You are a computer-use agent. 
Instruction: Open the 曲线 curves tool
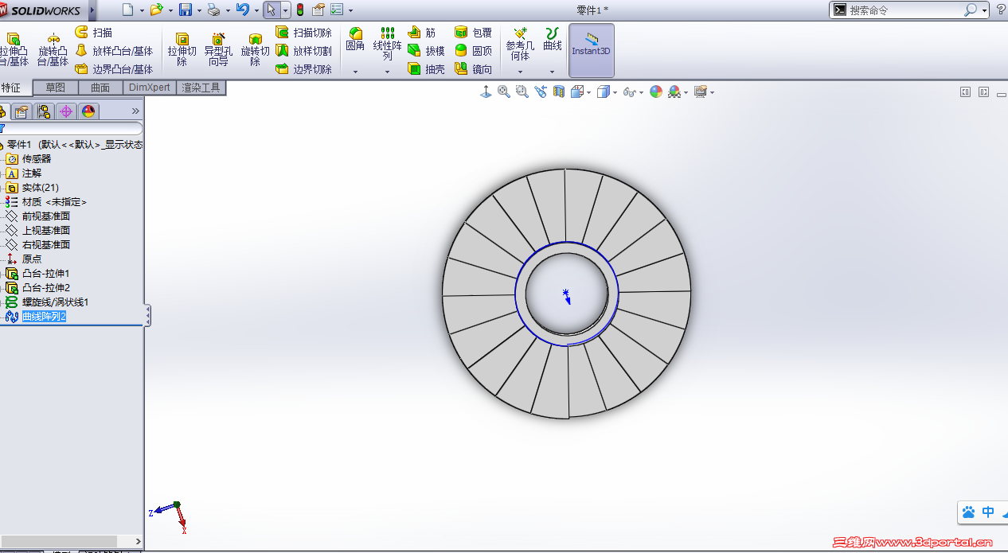(x=552, y=40)
